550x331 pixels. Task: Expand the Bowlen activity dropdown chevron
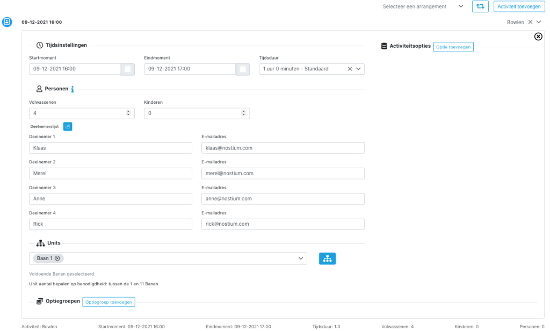click(539, 22)
